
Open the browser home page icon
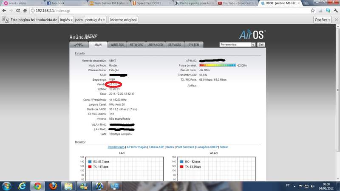(25, 11)
